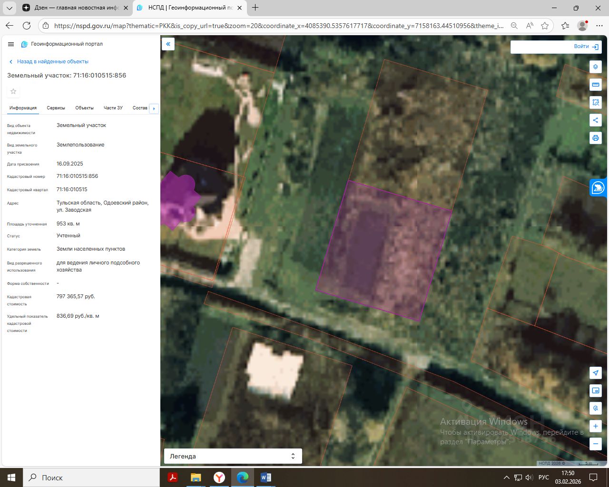Click the cadastral number 71:16:010515:856 value
The height and width of the screenshot is (487, 609).
(x=77, y=176)
